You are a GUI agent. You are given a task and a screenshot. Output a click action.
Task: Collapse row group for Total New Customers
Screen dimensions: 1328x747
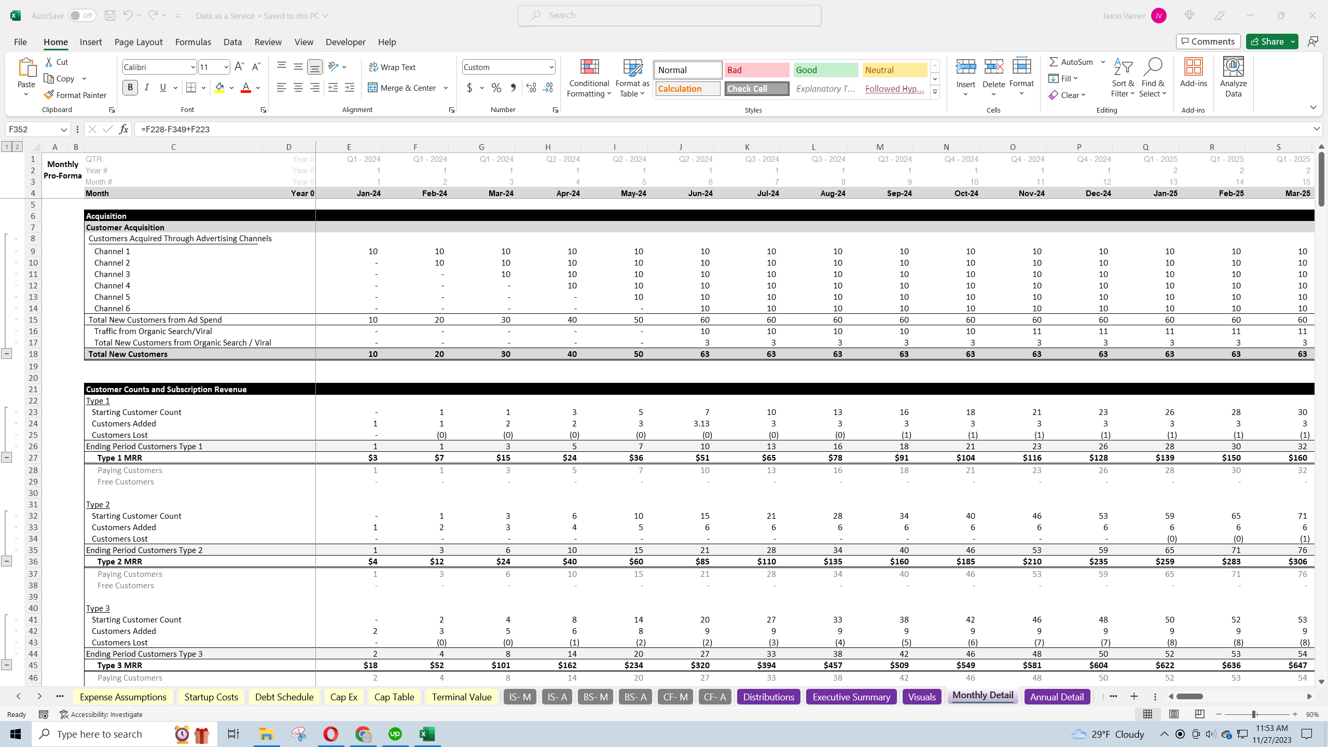[7, 354]
